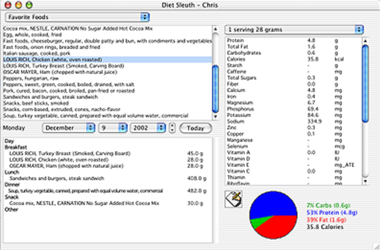Open the day number 9 dropdown
Image resolution: width=380 pixels, height=250 pixels.
point(113,128)
